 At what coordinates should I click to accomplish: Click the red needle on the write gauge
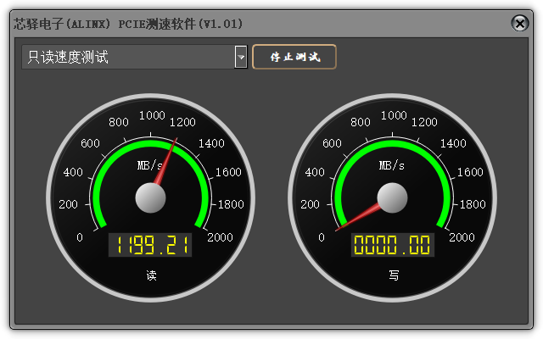358,217
